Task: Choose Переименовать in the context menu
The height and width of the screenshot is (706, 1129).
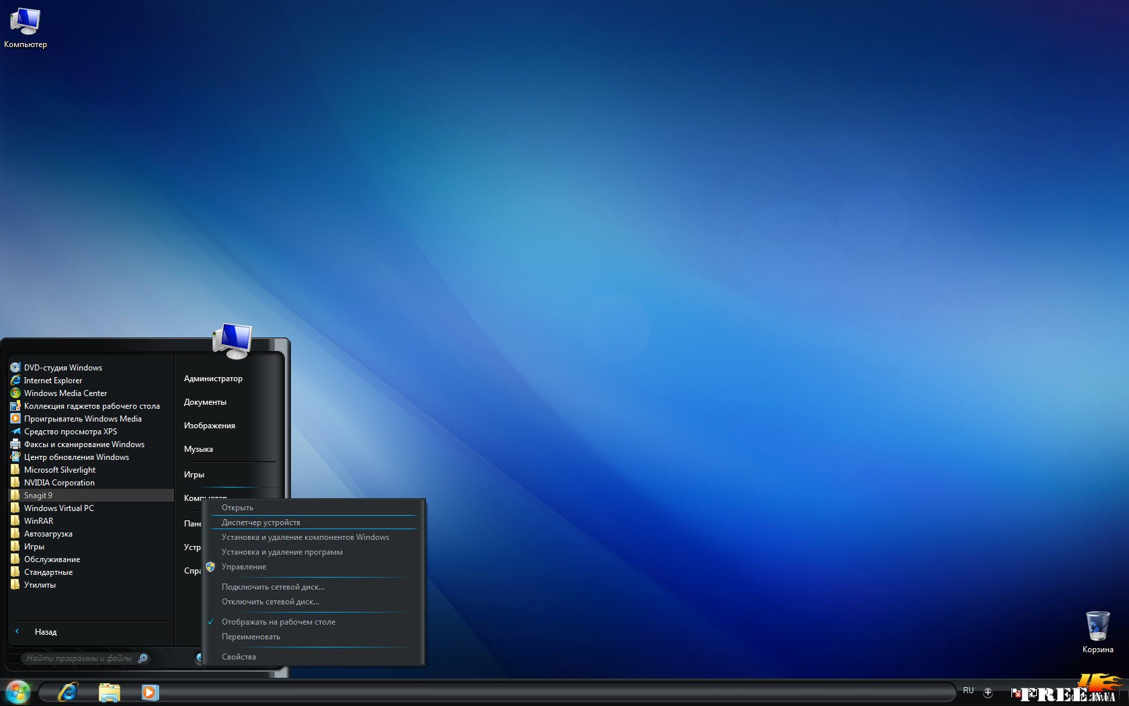Action: (x=313, y=637)
